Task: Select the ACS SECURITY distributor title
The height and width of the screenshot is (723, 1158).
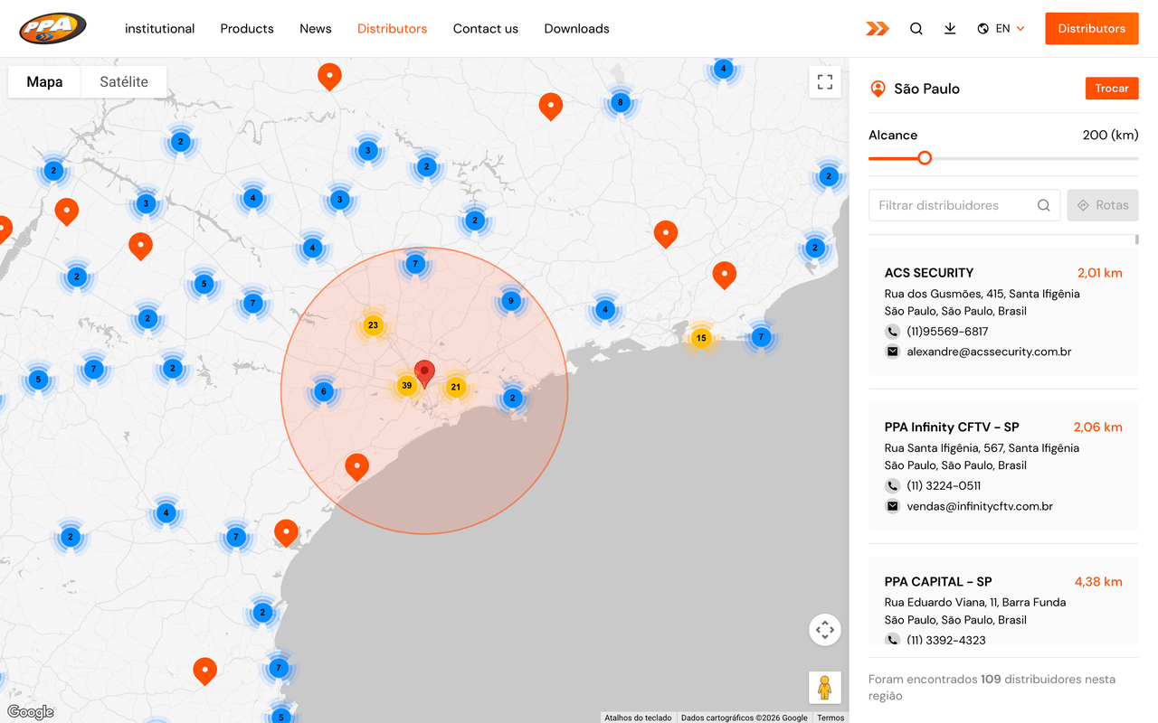Action: (x=929, y=273)
